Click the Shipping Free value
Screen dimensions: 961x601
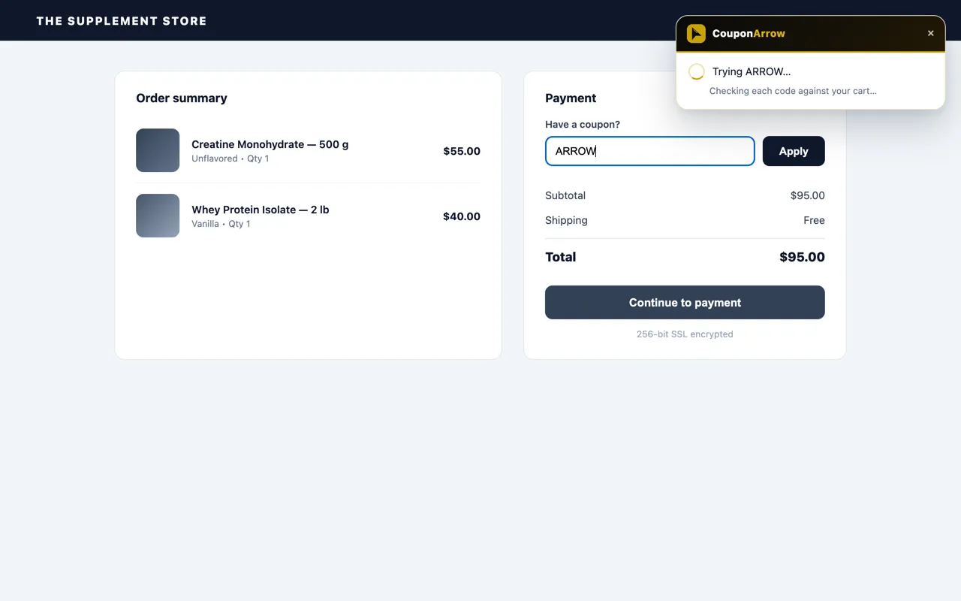(814, 220)
